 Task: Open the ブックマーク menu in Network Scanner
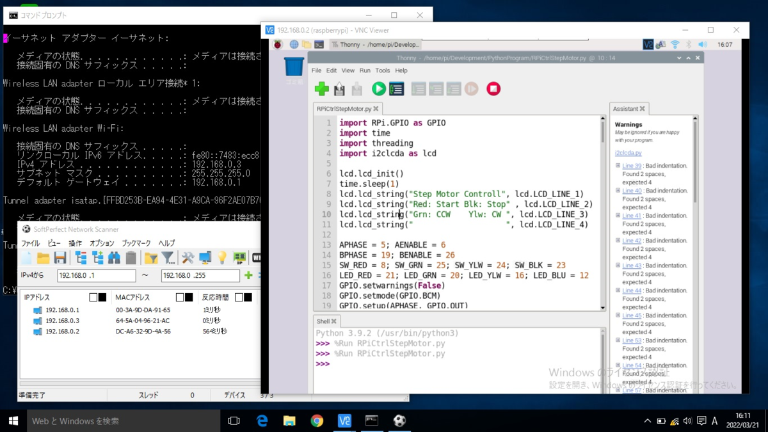tap(136, 243)
